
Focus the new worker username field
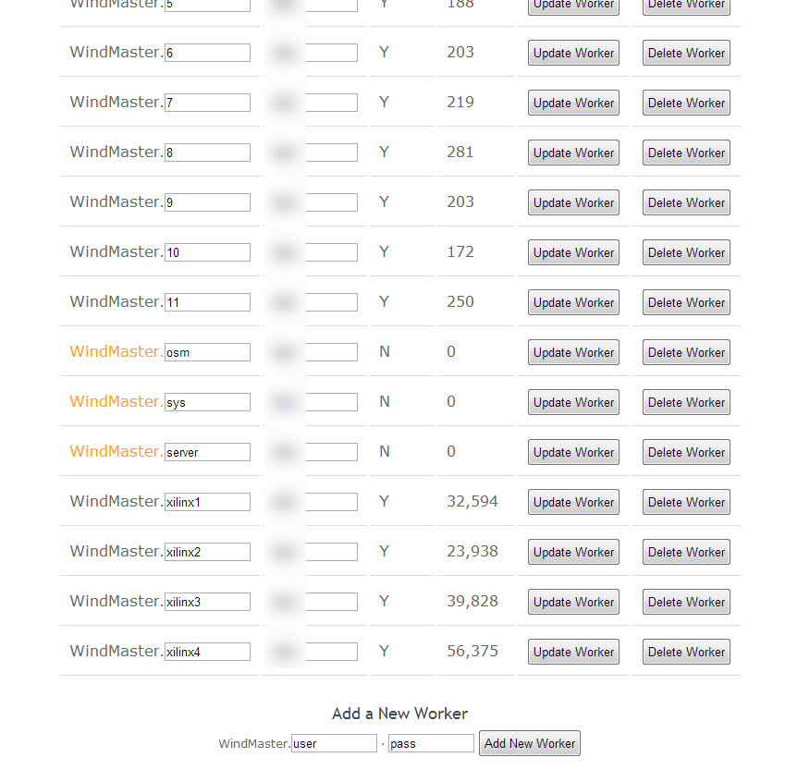tap(334, 743)
